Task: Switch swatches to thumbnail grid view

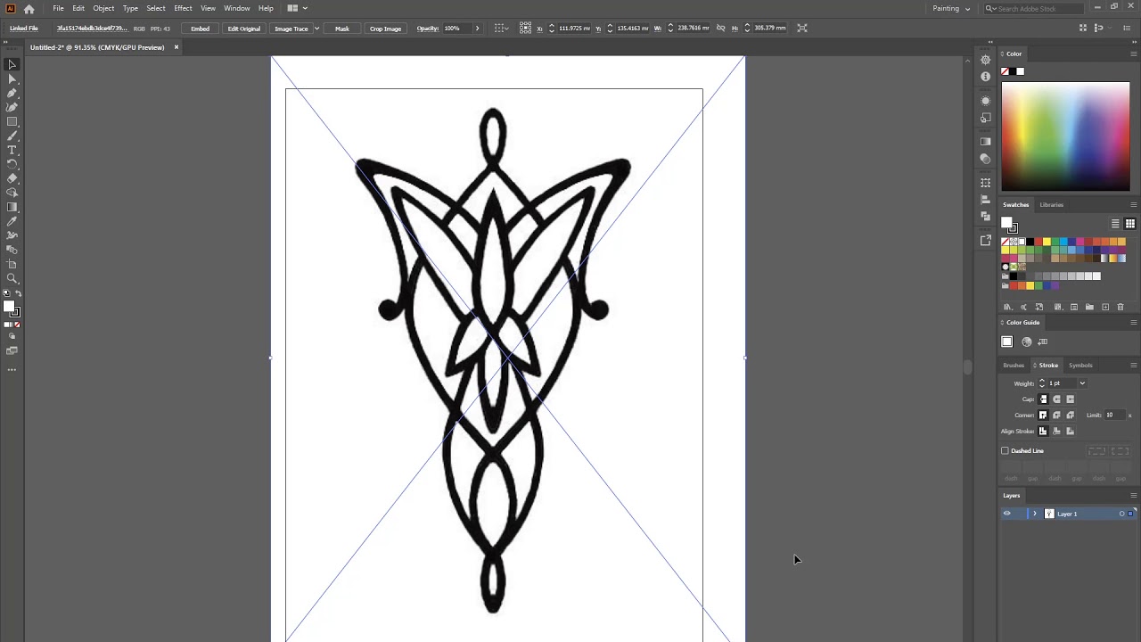Action: point(1129,224)
